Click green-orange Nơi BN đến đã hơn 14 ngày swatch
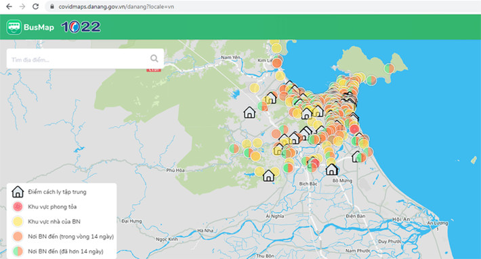 [x=18, y=252]
